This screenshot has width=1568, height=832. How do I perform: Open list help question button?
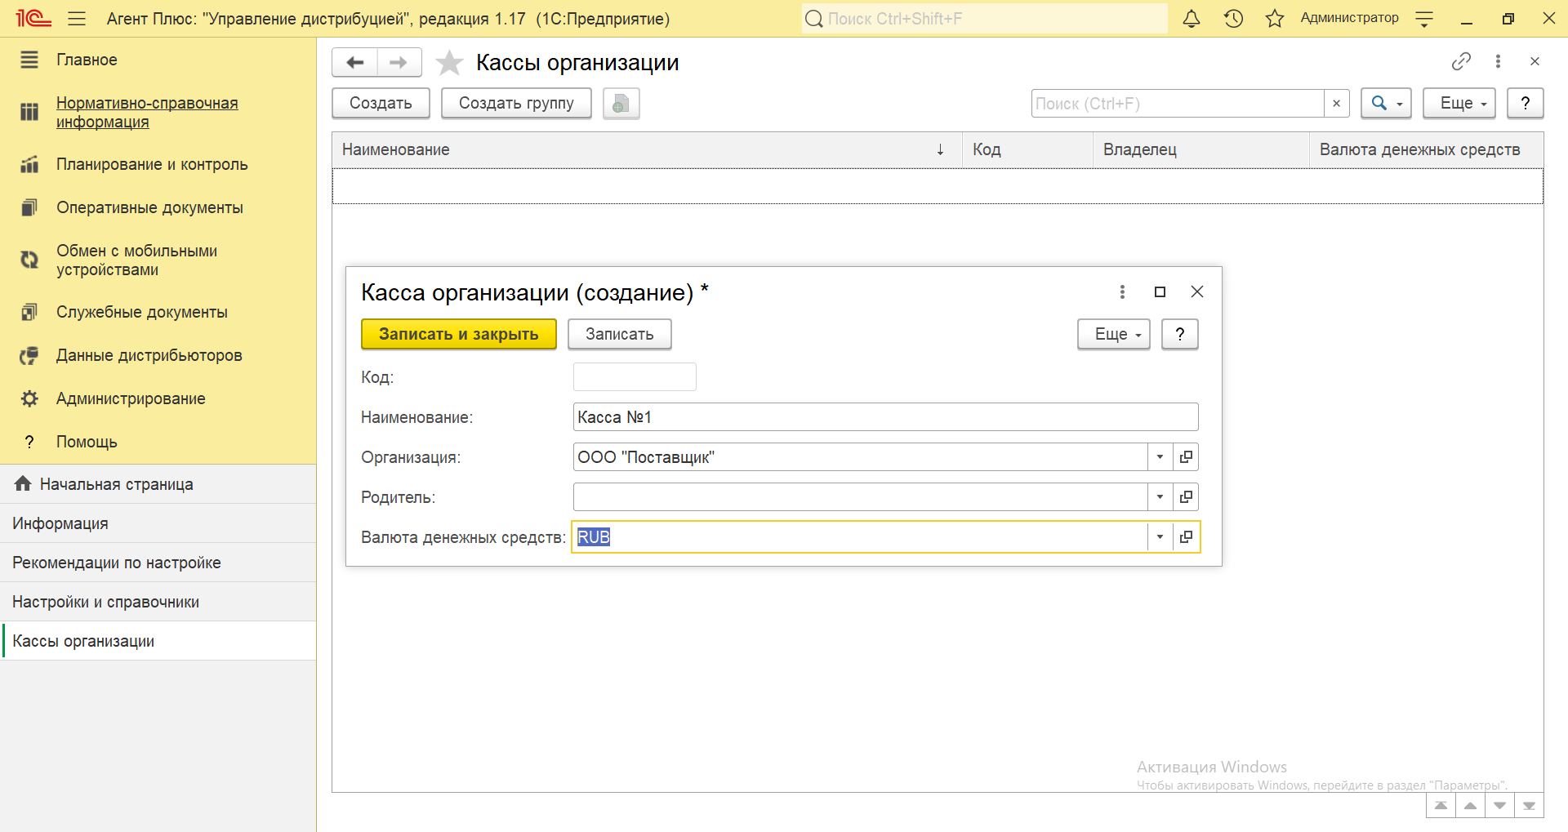coord(1525,104)
